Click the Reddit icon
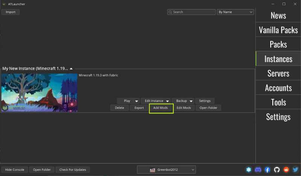The image size is (301, 176). coord(286,170)
